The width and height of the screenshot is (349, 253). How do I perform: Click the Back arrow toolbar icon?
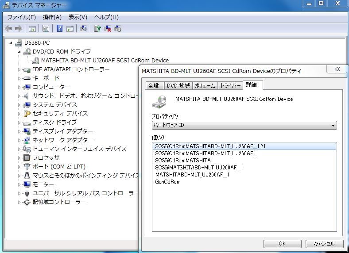pyautogui.click(x=8, y=28)
